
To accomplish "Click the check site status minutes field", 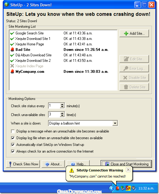I will [x=54, y=106].
